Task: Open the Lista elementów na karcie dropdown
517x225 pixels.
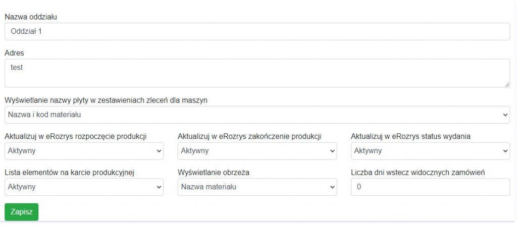Action: coord(84,187)
